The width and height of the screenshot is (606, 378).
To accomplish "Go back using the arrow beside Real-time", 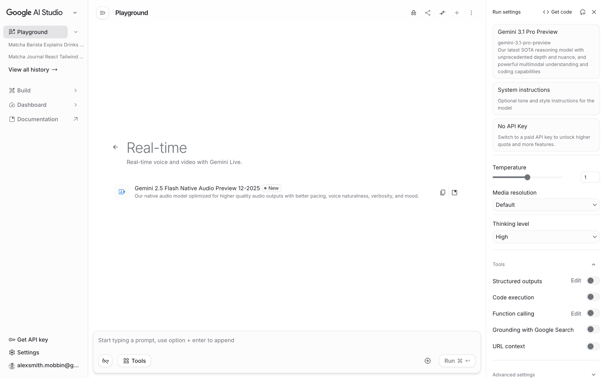I will click(116, 147).
